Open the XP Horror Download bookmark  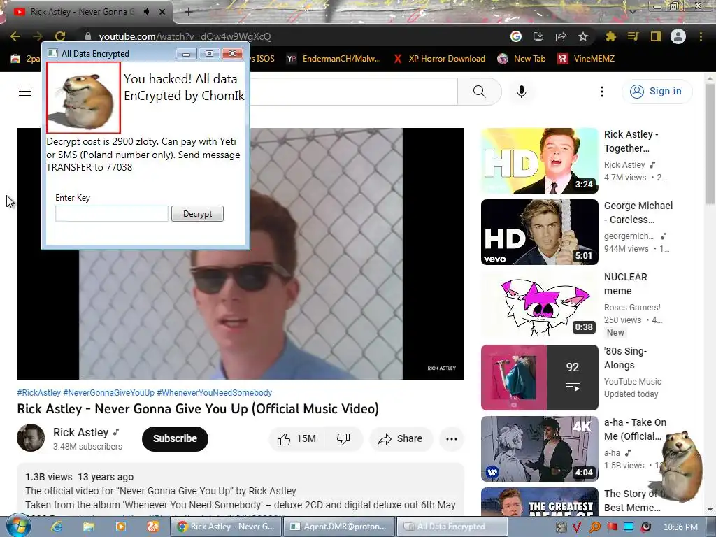coord(440,59)
